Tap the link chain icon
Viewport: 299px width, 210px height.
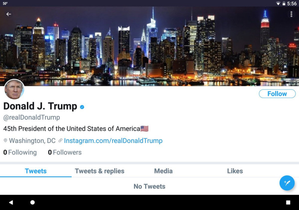(x=60, y=141)
